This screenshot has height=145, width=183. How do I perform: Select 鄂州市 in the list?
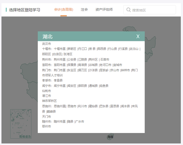pyautogui.click(x=46, y=126)
